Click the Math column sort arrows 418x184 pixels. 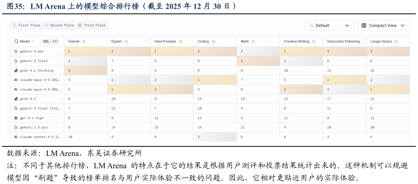click(x=253, y=42)
